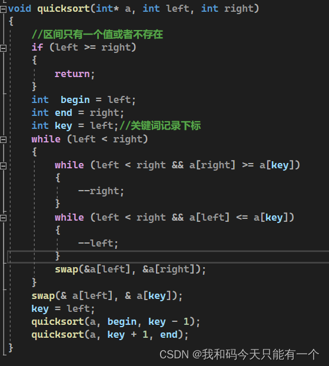Click the --right; statement
Screen dimensions: 329x366
pyautogui.click(x=101, y=191)
